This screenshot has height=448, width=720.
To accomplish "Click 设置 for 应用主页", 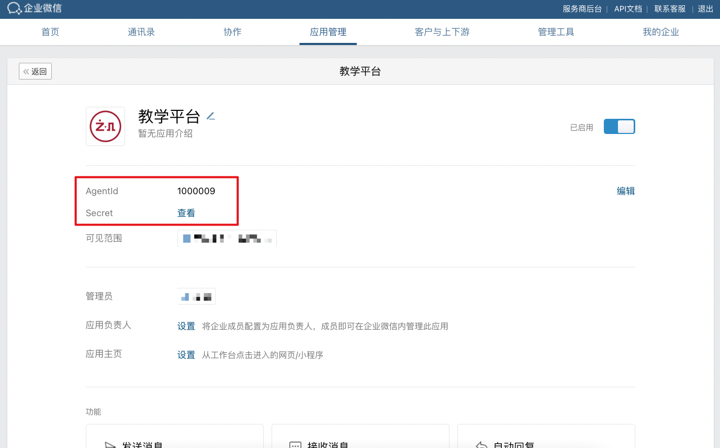I will point(186,355).
